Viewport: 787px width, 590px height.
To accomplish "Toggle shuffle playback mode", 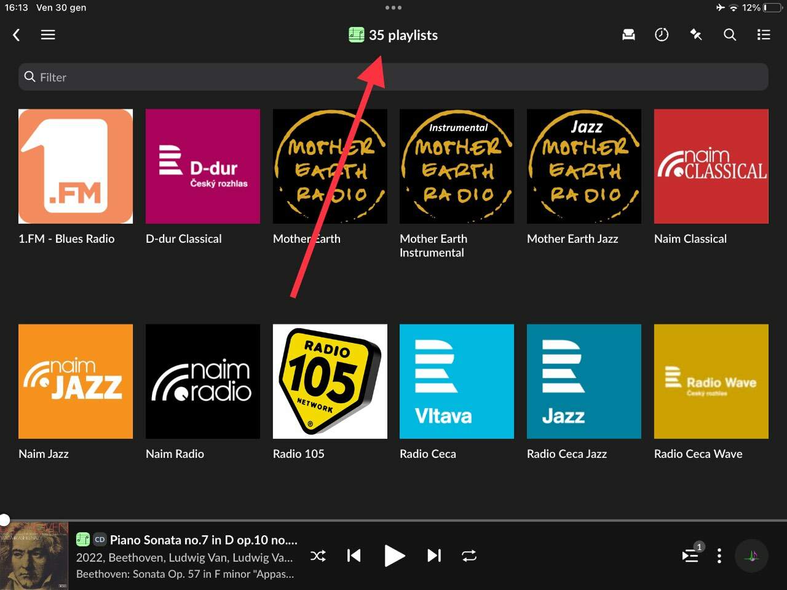I will point(318,556).
